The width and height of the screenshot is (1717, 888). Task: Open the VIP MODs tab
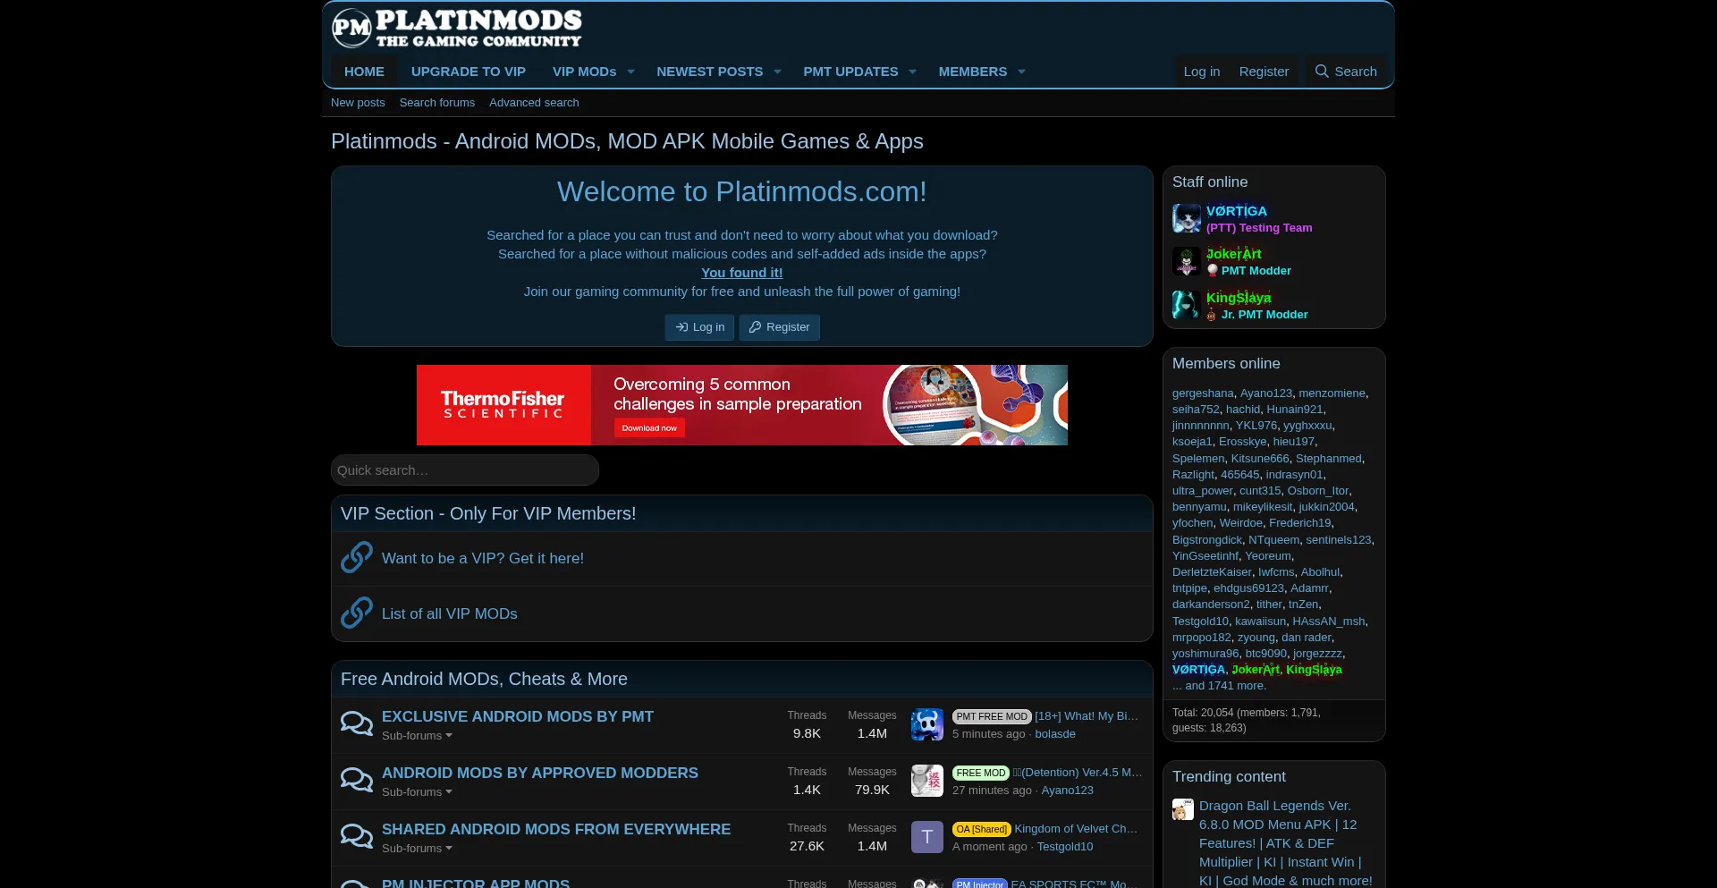pyautogui.click(x=585, y=72)
